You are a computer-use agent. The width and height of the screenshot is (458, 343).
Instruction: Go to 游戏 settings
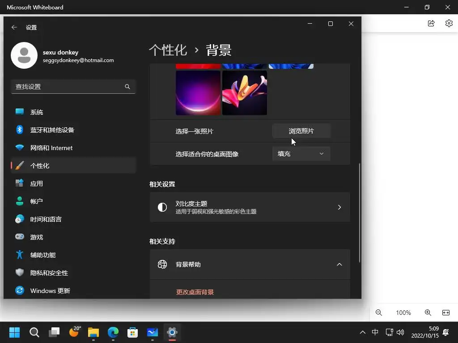[x=73, y=237]
